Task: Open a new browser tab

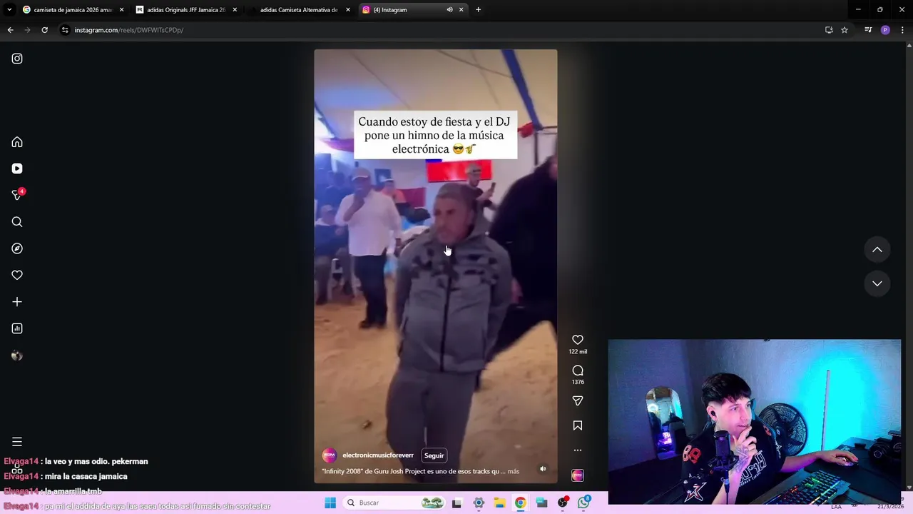Action: (478, 10)
